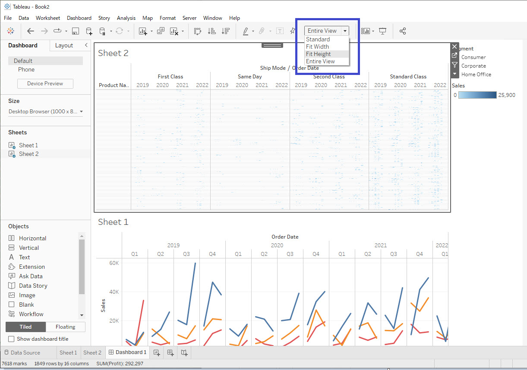
Task: Open the Dashboard menu
Action: point(79,18)
